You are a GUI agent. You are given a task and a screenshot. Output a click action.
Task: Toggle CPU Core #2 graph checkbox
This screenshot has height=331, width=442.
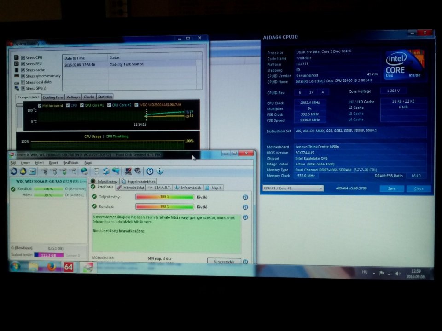(109, 105)
